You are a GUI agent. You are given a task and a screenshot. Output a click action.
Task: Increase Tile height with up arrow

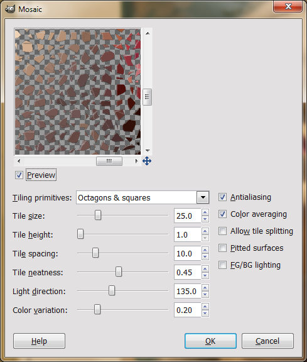point(205,231)
